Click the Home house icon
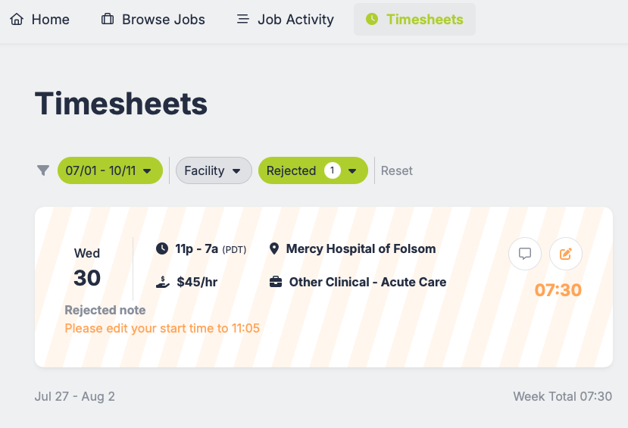 coord(17,19)
